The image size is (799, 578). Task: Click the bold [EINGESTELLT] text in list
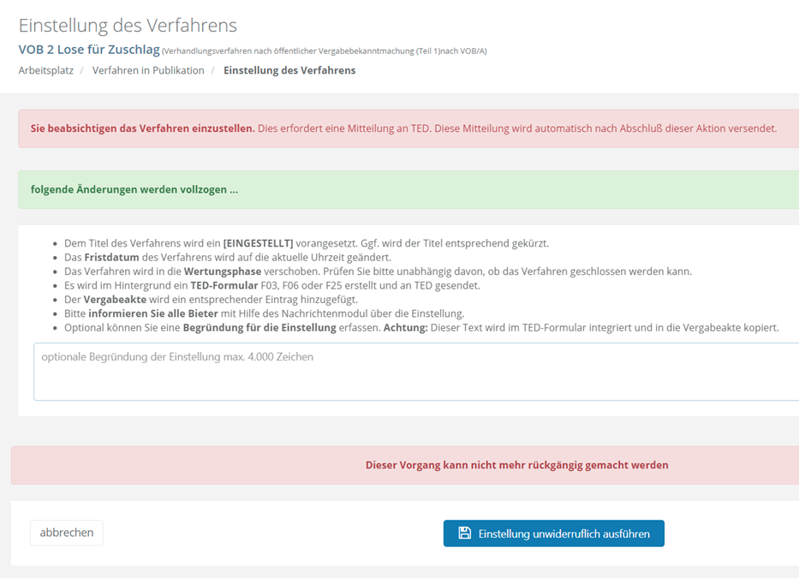tap(259, 243)
